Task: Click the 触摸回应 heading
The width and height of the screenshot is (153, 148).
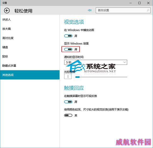Action: pos(74,88)
